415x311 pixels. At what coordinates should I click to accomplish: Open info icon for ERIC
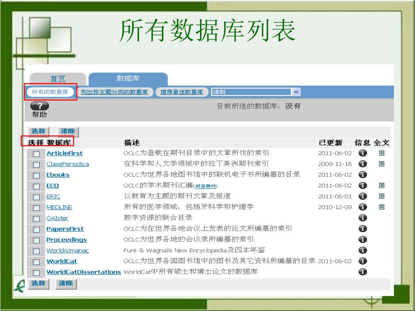pos(363,196)
